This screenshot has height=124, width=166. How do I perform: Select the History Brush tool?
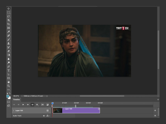9,47
